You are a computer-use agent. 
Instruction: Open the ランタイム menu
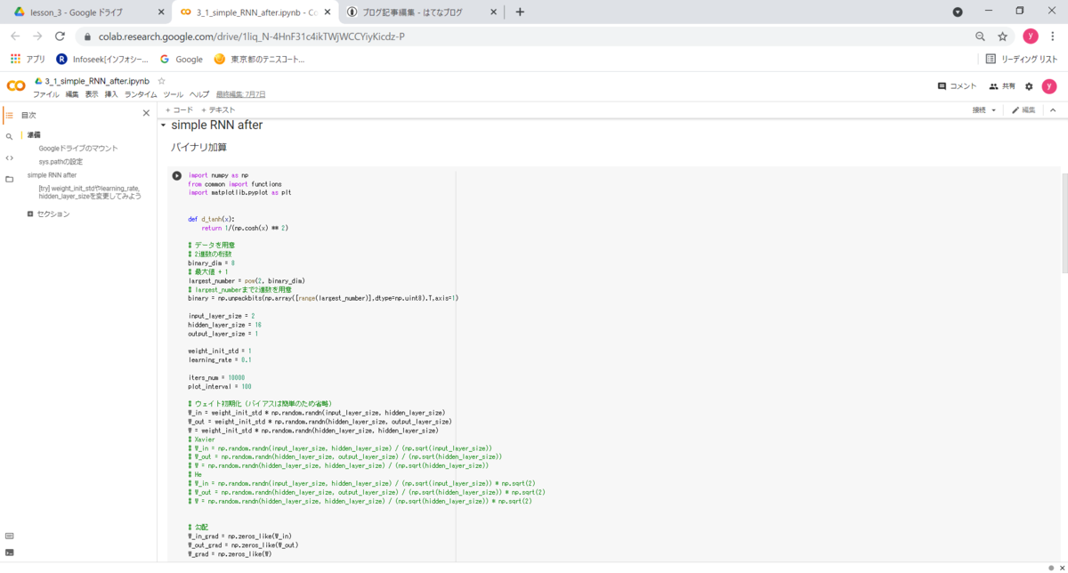tap(141, 94)
